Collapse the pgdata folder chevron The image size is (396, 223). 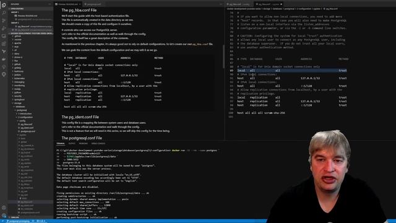pos(18,135)
